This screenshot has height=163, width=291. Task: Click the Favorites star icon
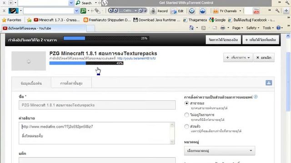4,20
